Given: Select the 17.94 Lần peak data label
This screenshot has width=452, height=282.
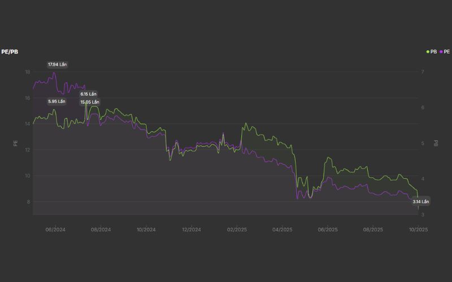Looking at the screenshot, I should pos(57,65).
